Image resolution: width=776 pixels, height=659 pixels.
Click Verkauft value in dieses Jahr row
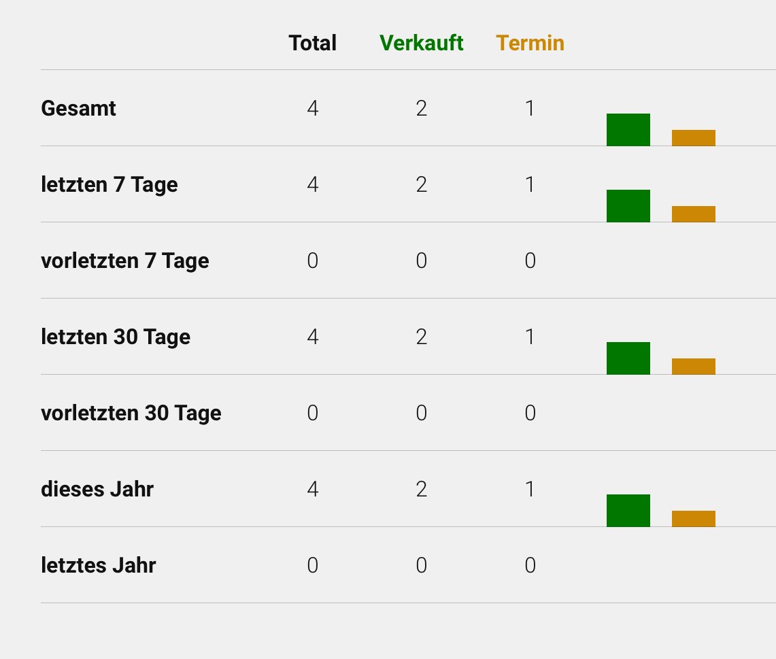[422, 489]
